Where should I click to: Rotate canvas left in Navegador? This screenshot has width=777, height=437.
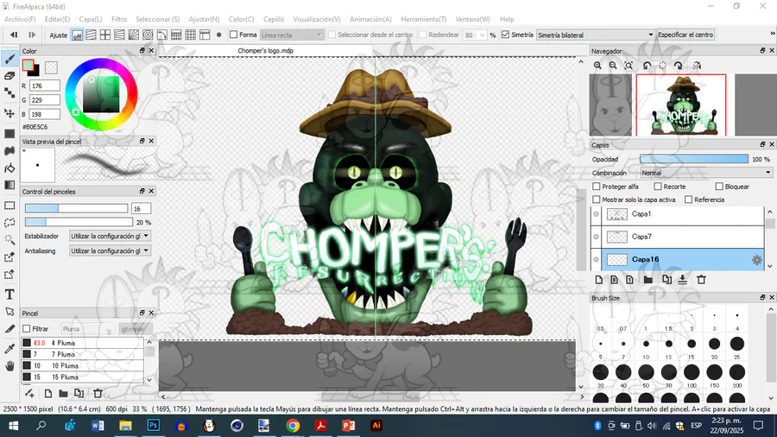tap(647, 66)
